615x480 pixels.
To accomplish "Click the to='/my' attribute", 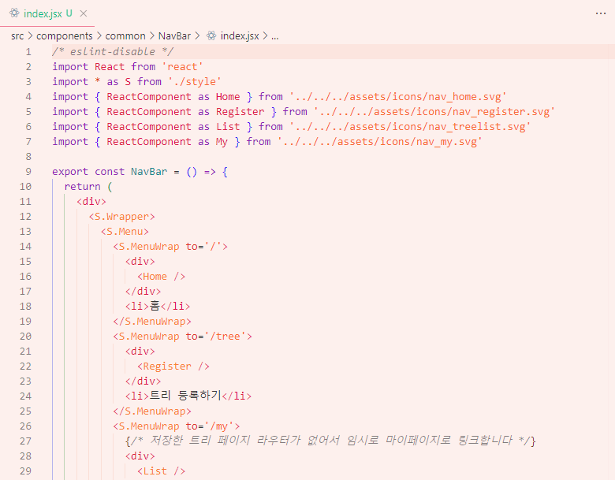I will 210,426.
